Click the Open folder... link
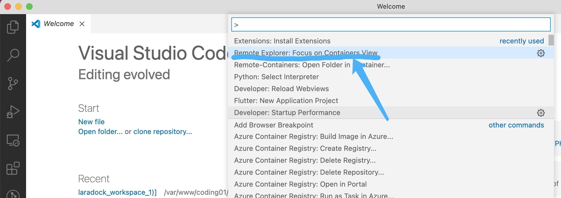The width and height of the screenshot is (561, 198). point(100,132)
